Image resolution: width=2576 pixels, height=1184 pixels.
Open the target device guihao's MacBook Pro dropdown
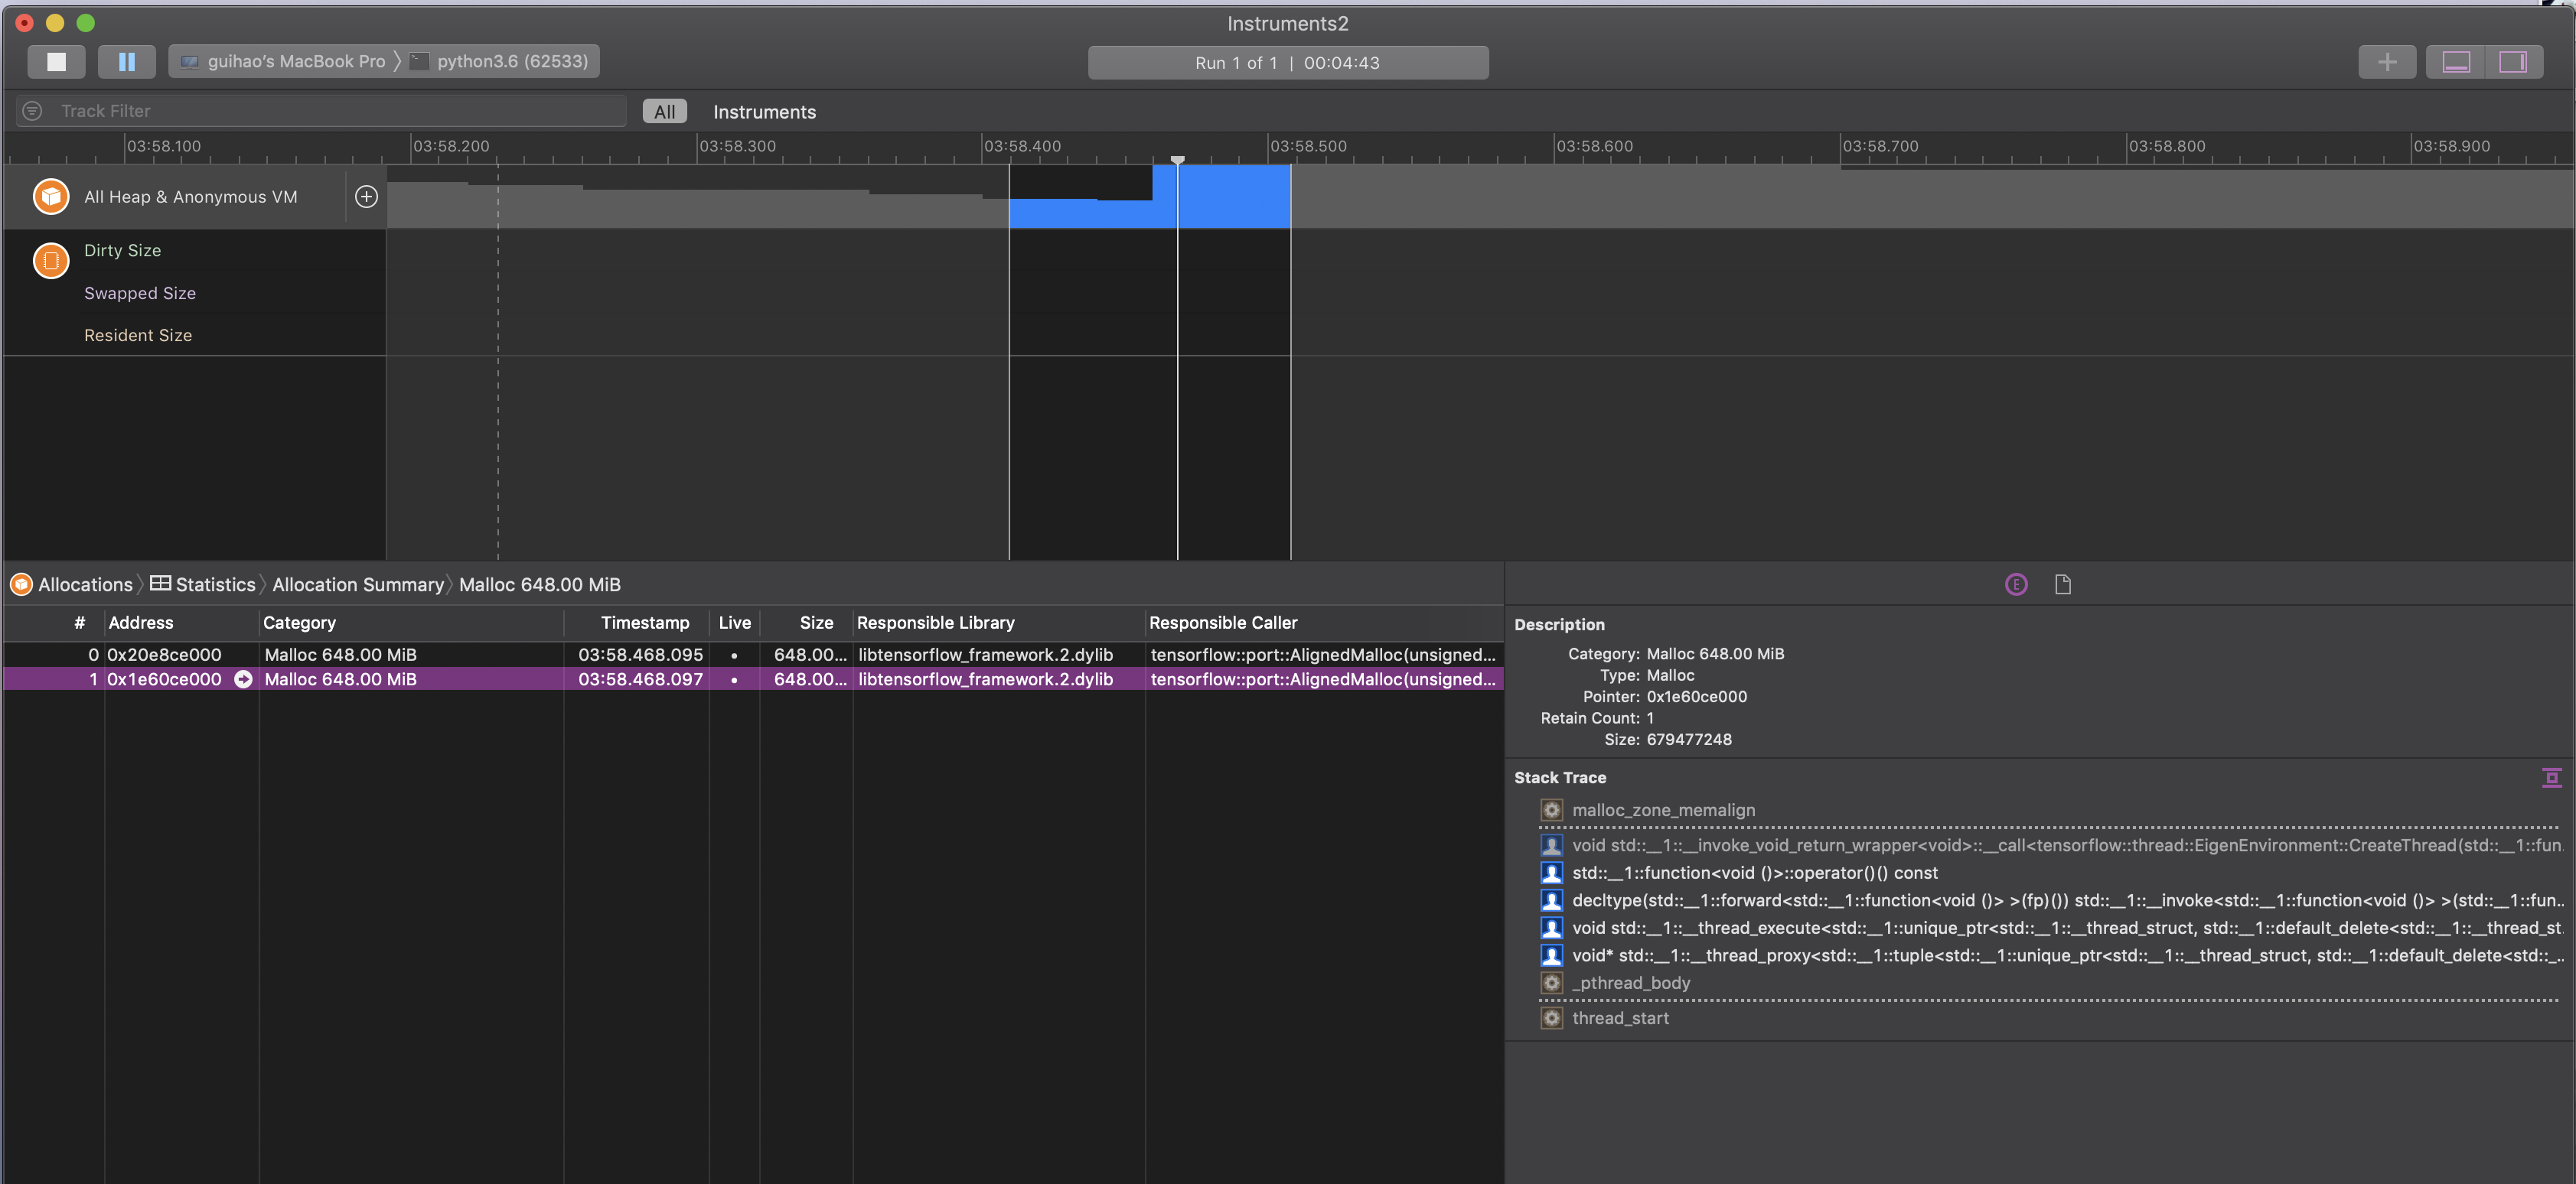point(283,62)
